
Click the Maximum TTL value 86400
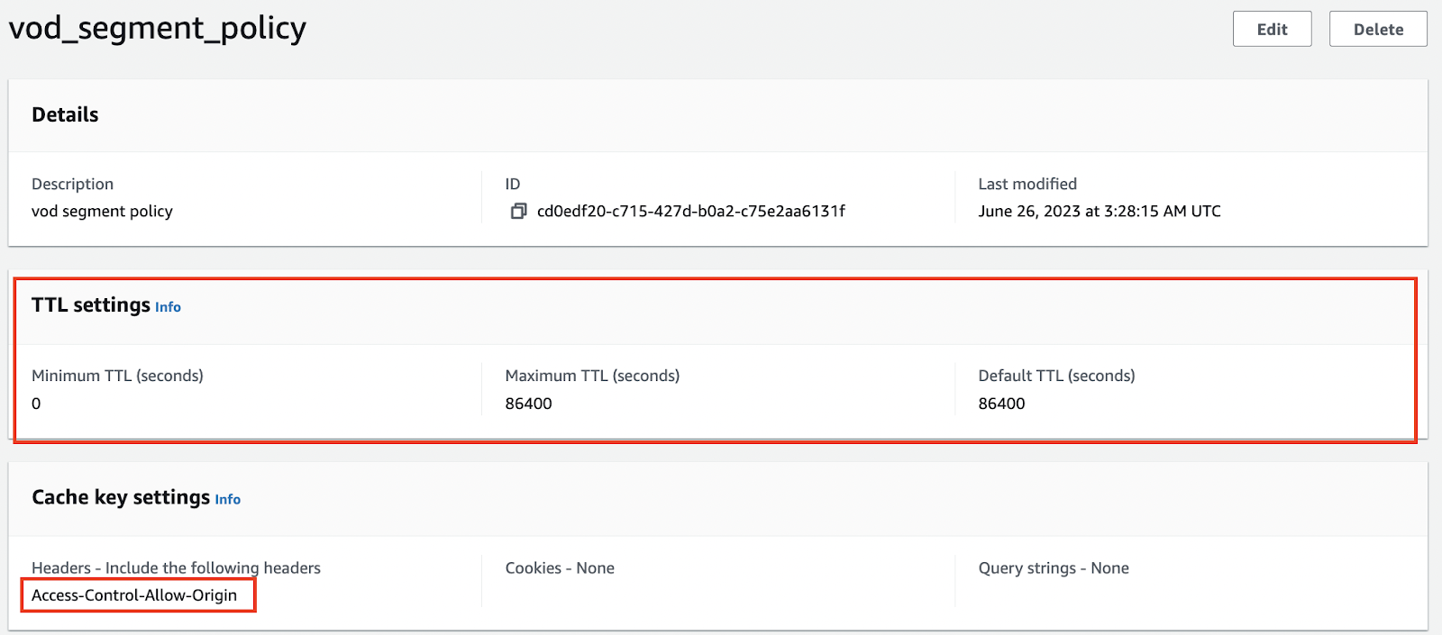528,404
